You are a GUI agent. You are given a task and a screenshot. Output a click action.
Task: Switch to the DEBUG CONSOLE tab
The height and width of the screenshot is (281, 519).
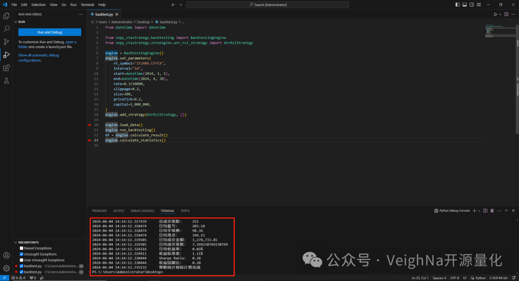pos(142,211)
